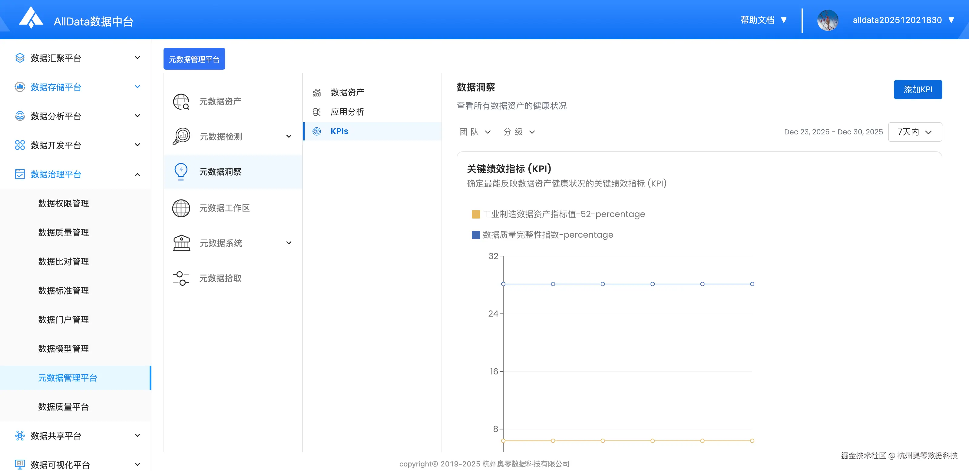Click the yellow 工业制造数据资产指标值 legend swatch
The image size is (969, 471).
[476, 214]
